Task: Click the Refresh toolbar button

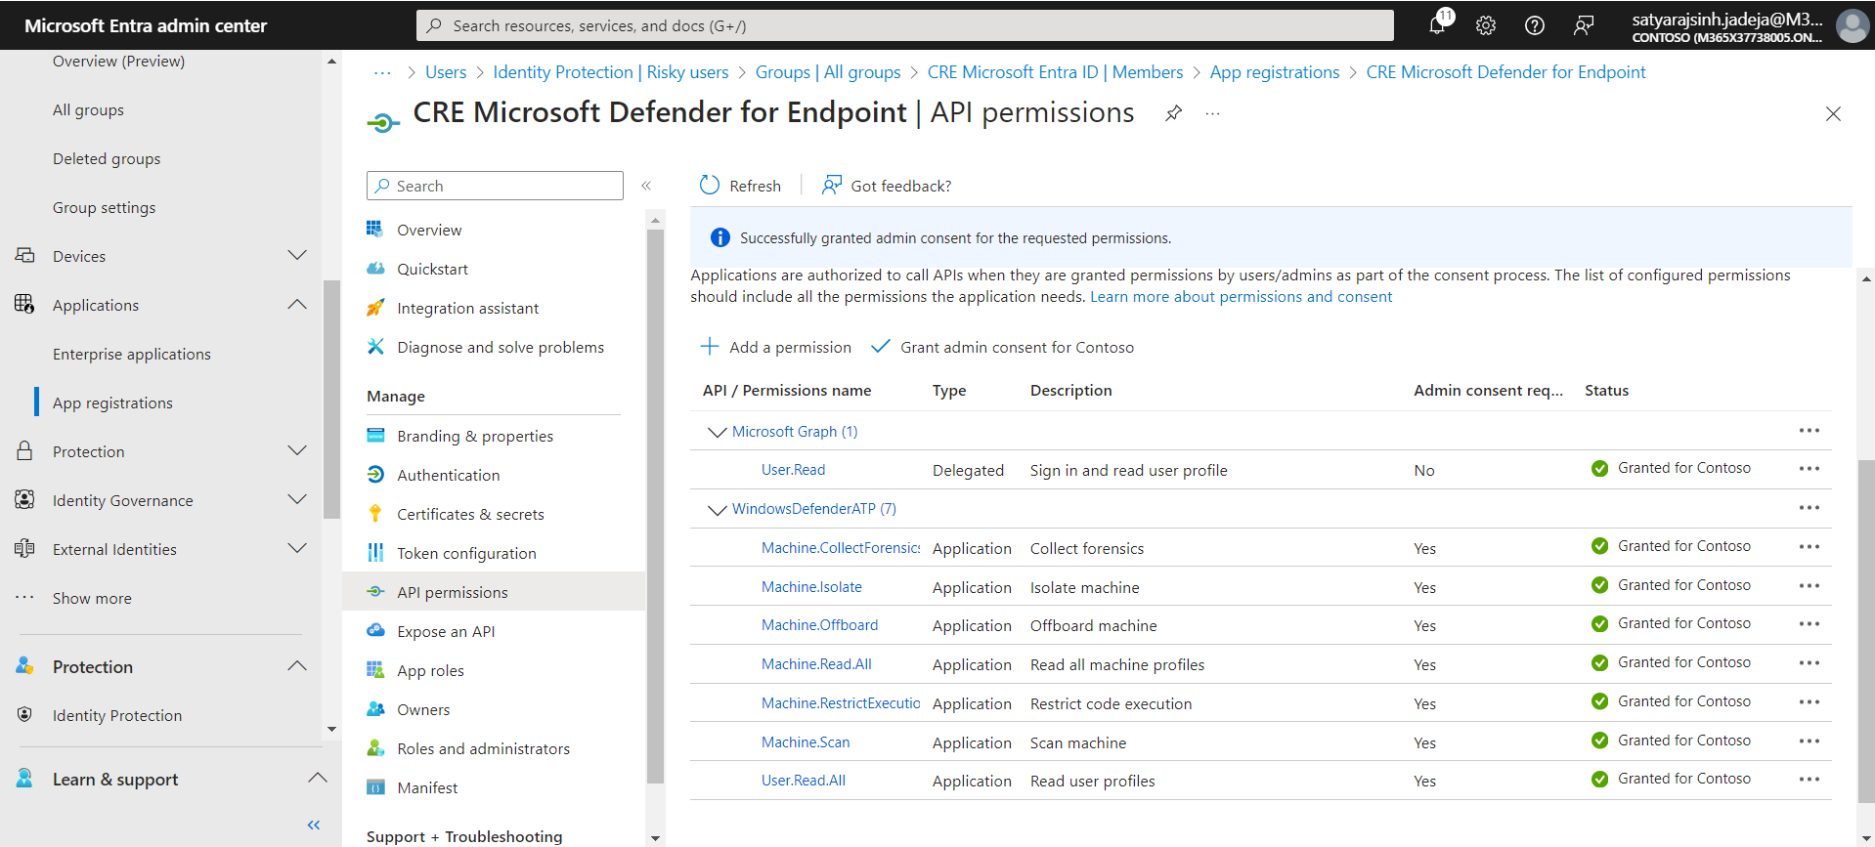Action: pos(740,186)
